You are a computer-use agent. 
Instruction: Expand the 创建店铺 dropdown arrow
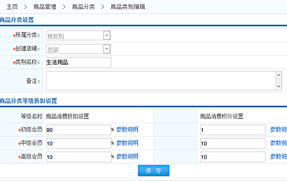tap(106, 49)
